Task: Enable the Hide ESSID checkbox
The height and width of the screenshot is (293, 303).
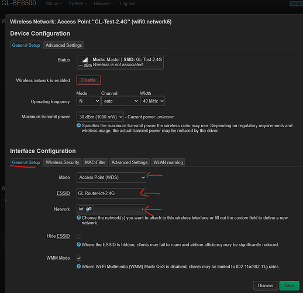Action: [79, 236]
